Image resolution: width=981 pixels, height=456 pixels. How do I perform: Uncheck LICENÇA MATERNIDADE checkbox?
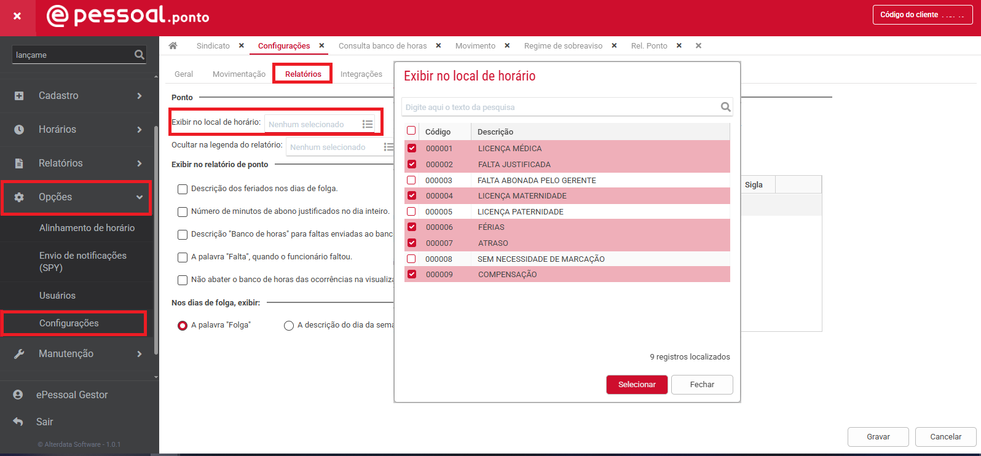[x=412, y=195]
